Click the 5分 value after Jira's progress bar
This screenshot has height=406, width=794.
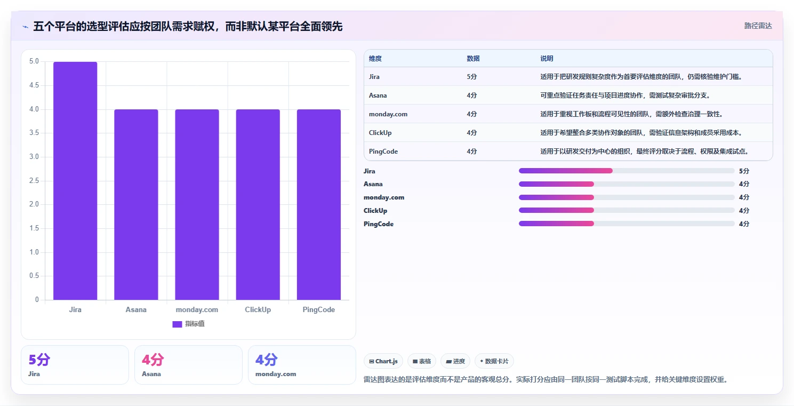click(744, 171)
